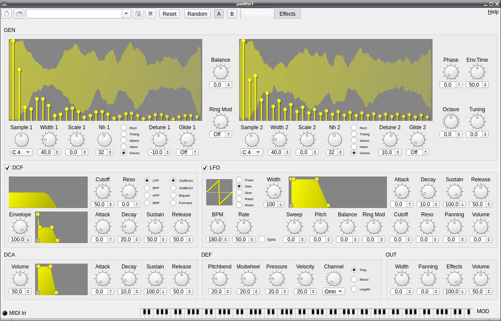Viewport: 501px width, 321px height.
Task: Click the OUT Volume knob
Action: [480, 279]
